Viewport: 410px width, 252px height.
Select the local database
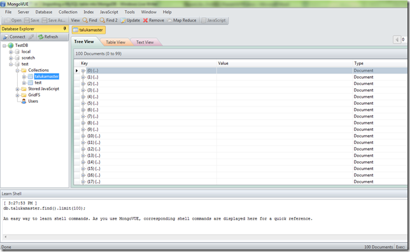click(26, 51)
